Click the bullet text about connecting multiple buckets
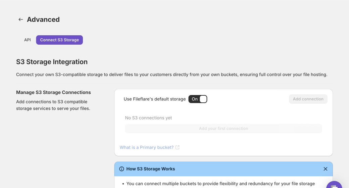This screenshot has height=188, width=349. pyautogui.click(x=220, y=184)
